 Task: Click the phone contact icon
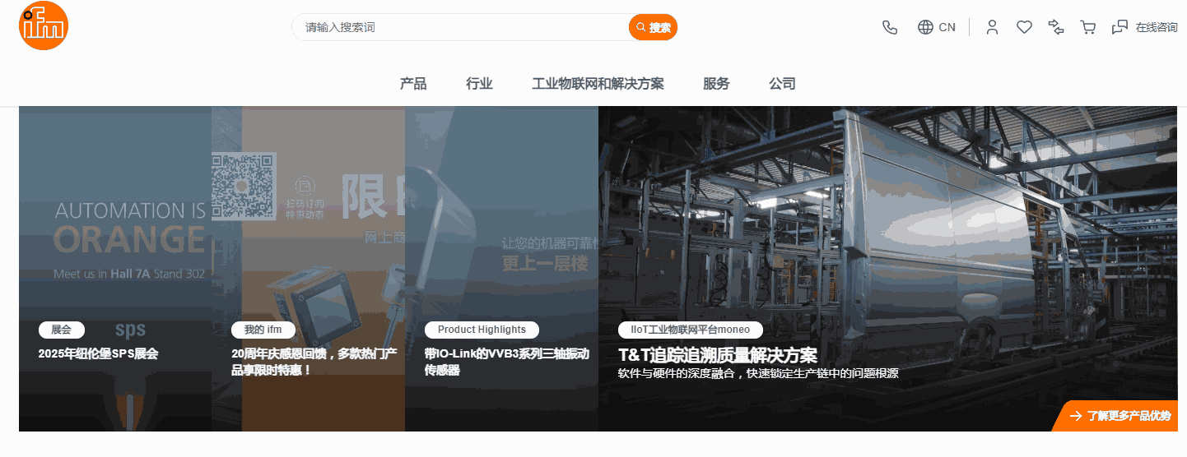tap(890, 27)
